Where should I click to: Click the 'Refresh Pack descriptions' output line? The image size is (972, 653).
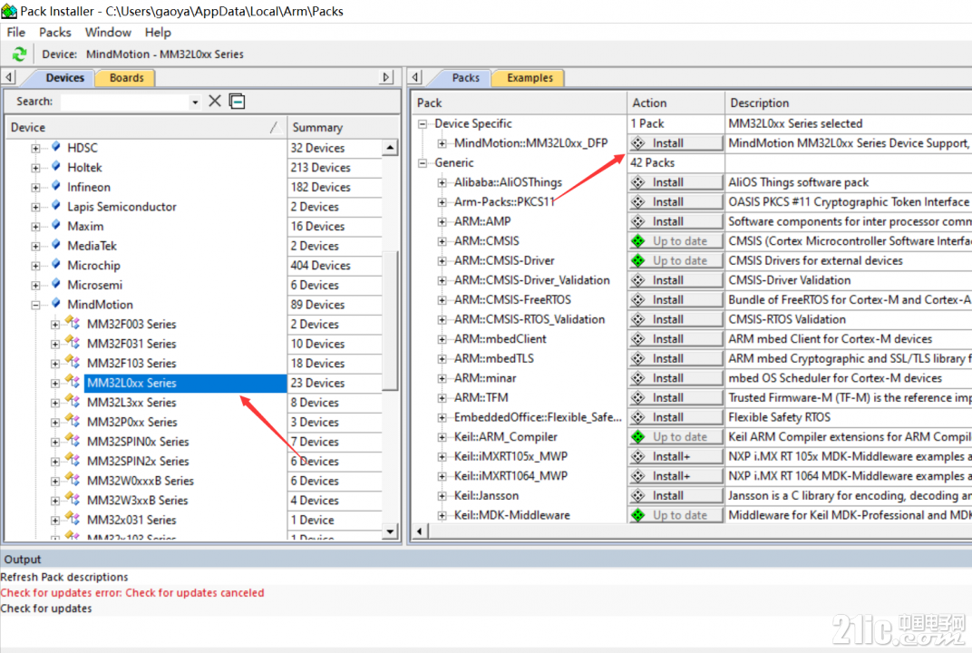[64, 577]
